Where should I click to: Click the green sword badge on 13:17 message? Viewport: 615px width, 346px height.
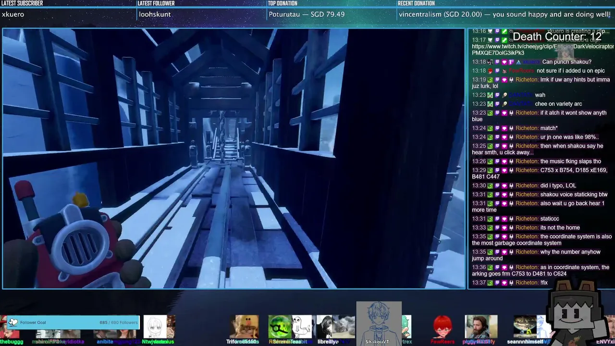[504, 40]
